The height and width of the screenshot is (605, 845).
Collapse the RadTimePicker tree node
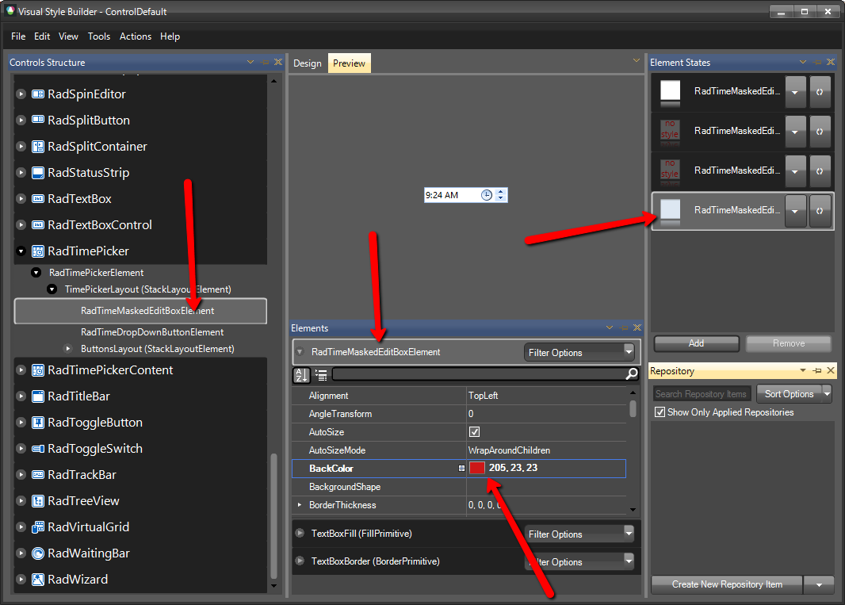pos(21,251)
